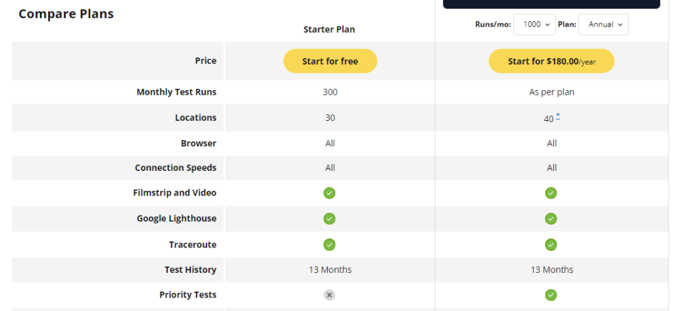Viewport: 684px width, 311px height.
Task: Click the paid plan Traceroute checkmark icon
Action: pyautogui.click(x=551, y=244)
